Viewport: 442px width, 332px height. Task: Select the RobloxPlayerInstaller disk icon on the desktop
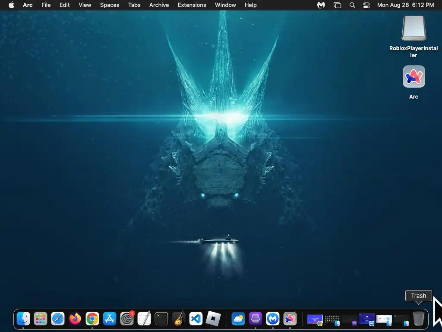click(414, 28)
